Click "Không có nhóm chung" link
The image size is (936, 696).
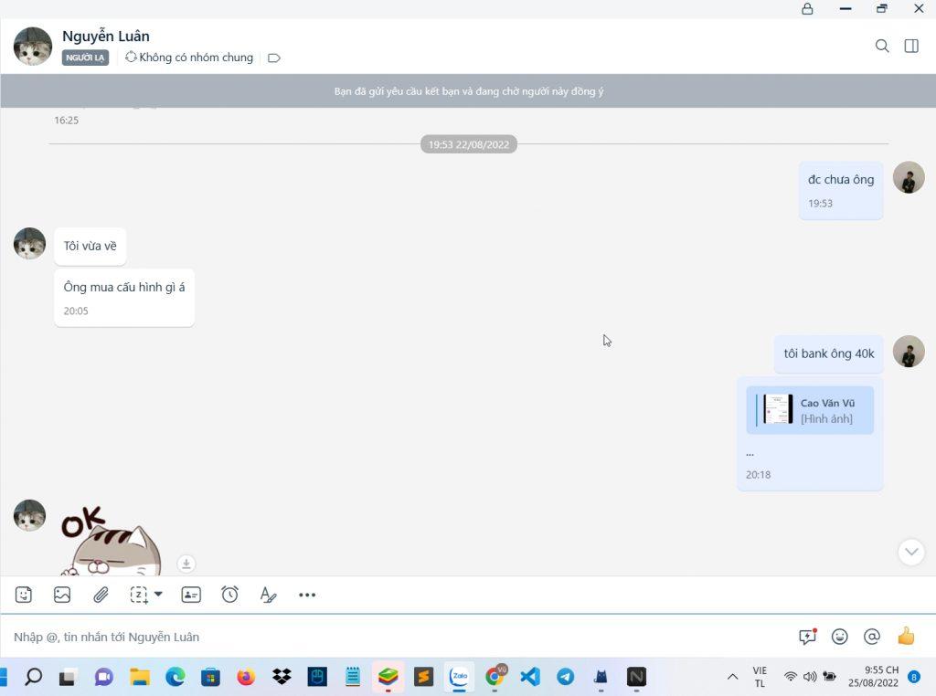point(196,58)
